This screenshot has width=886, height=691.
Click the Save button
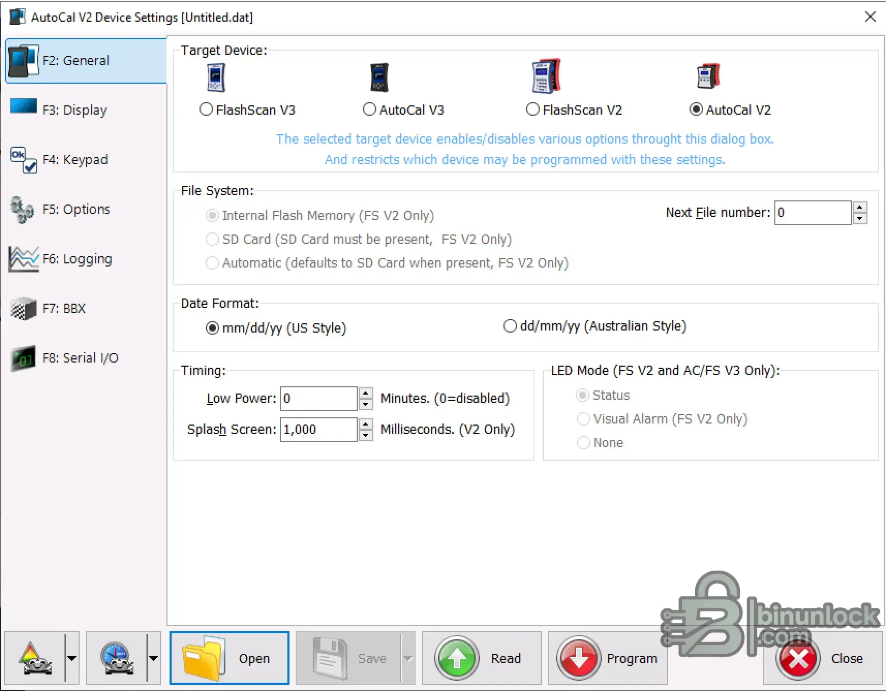tap(349, 657)
